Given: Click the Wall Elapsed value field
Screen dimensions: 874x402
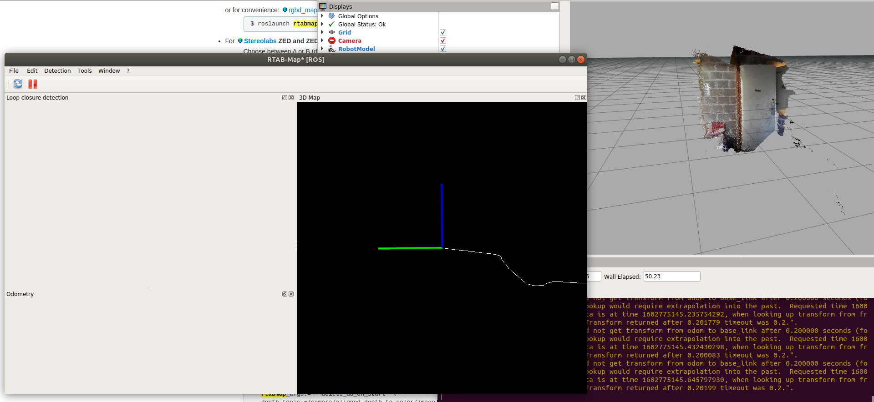Looking at the screenshot, I should 672,276.
